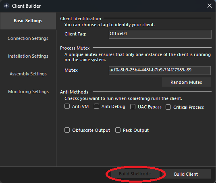
Task: Click the Client Builder title bar text
Action: (26, 6)
